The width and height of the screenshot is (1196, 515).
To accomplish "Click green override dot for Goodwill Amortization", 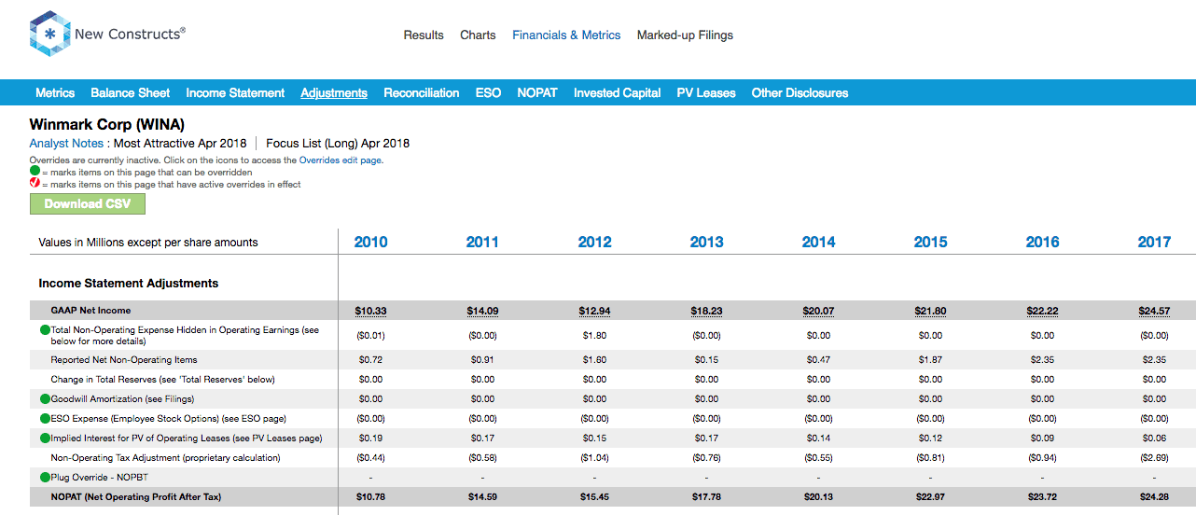I will (45, 398).
